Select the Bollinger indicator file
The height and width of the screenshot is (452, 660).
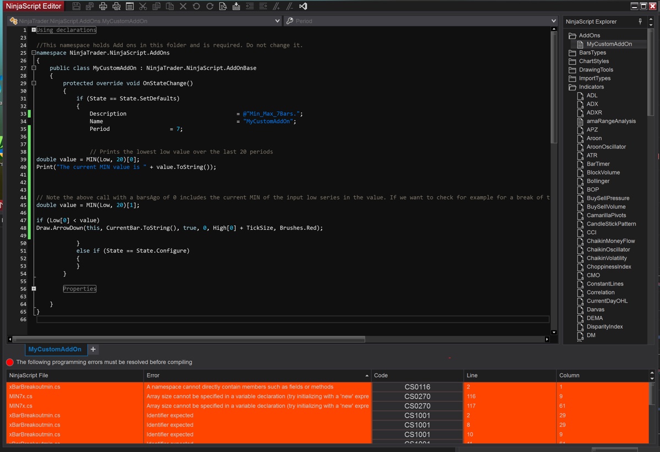point(598,181)
